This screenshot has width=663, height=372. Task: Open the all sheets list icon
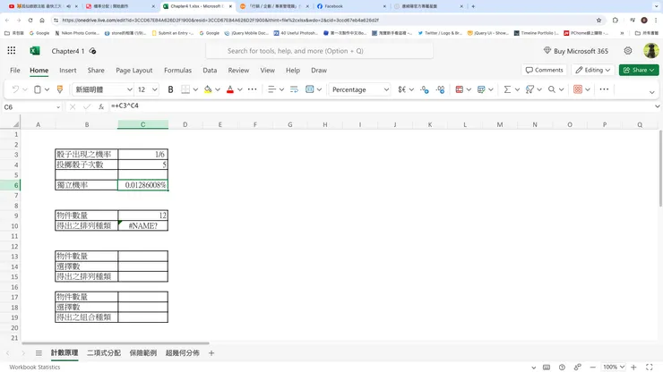[x=39, y=353]
